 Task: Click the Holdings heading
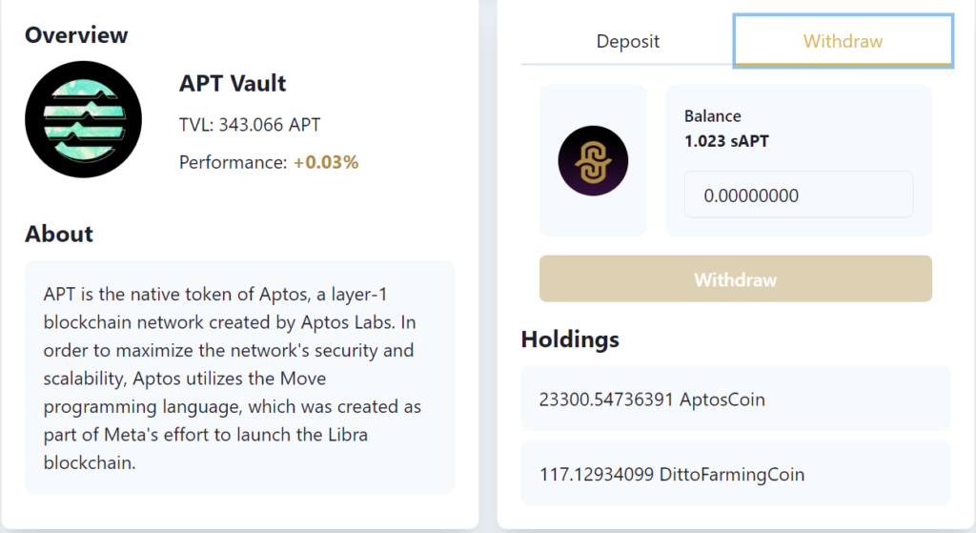pyautogui.click(x=570, y=339)
